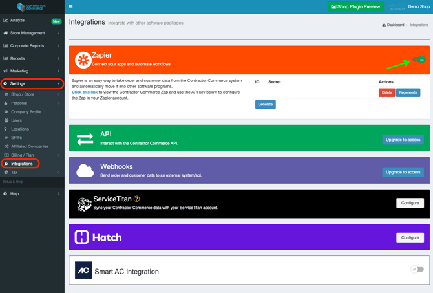The image size is (433, 293).
Task: Click the Smart AC Integration logo
Action: (83, 270)
